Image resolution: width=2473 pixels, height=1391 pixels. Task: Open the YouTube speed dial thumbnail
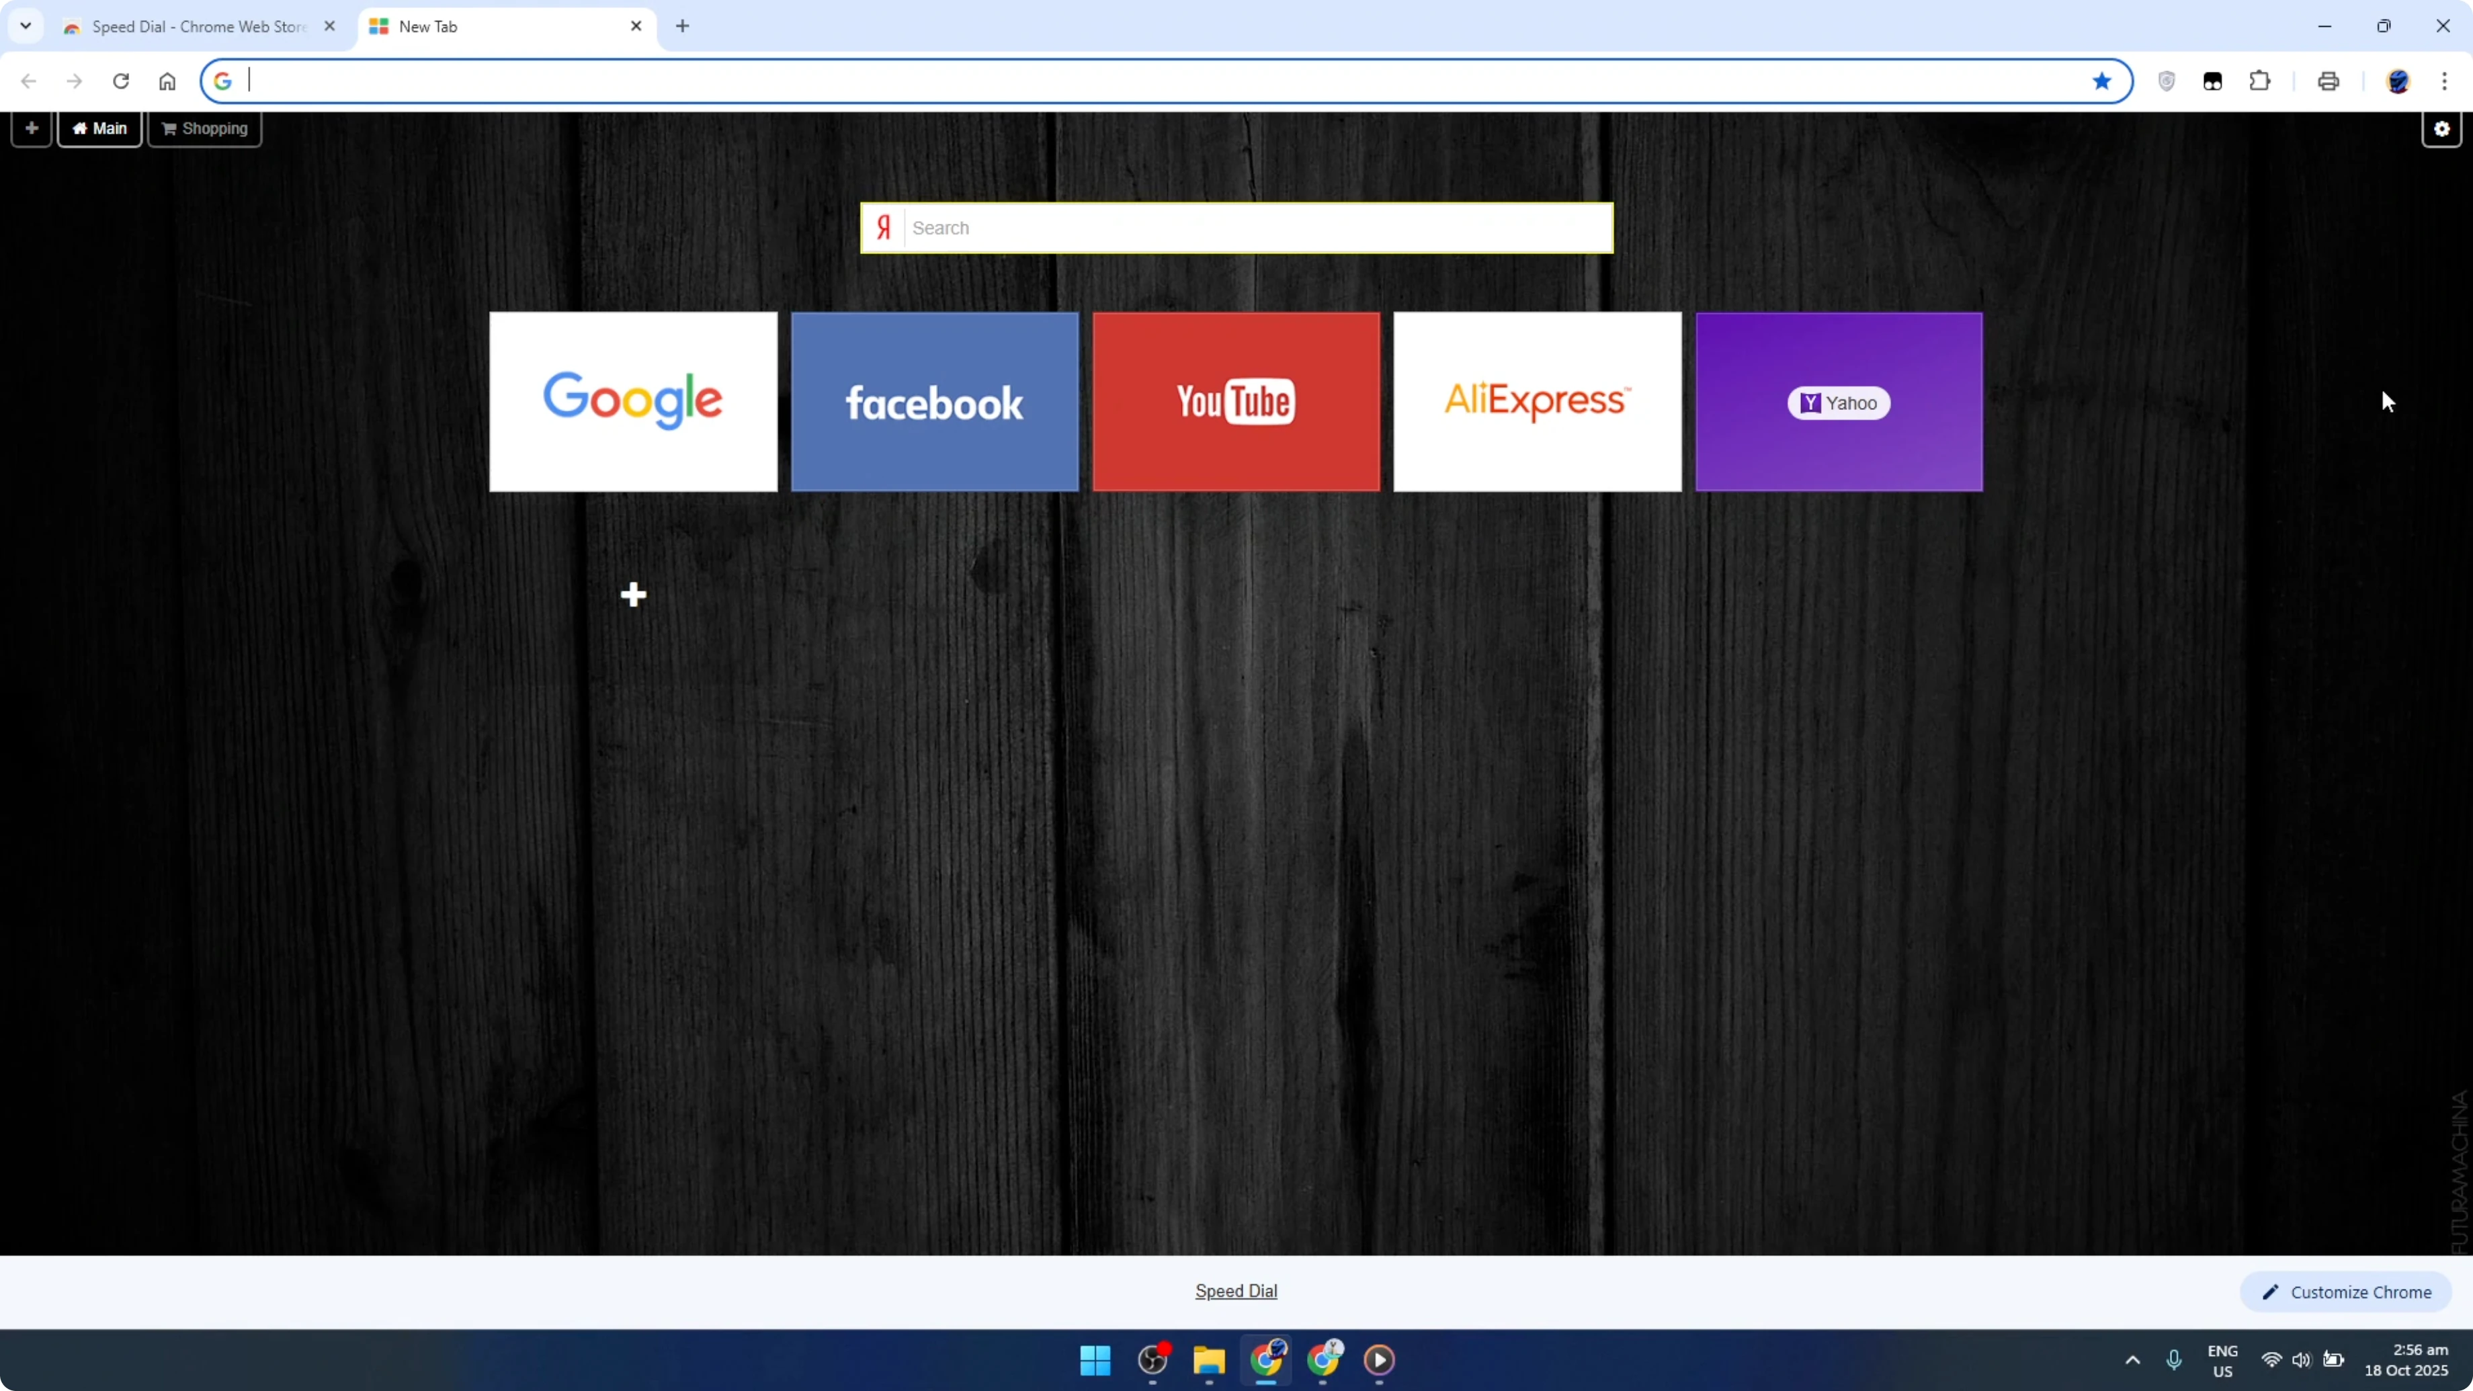tap(1236, 401)
